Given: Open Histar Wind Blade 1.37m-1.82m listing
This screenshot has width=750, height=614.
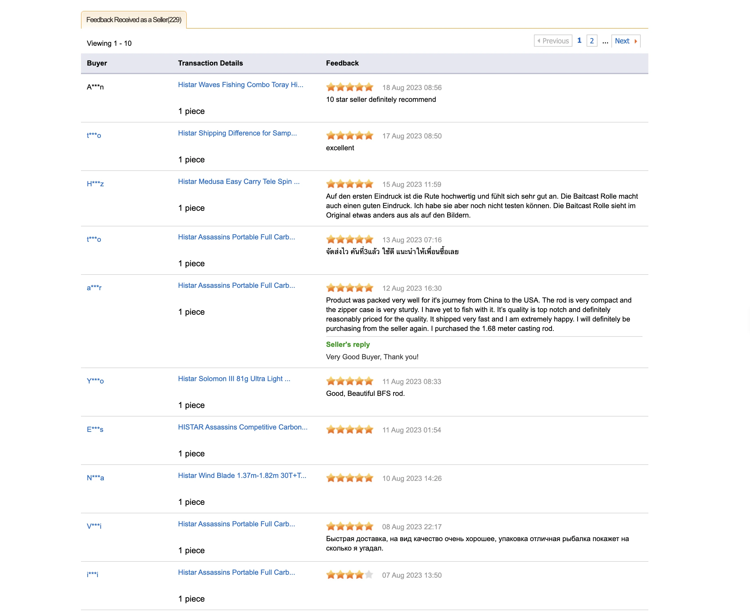Looking at the screenshot, I should [x=242, y=476].
